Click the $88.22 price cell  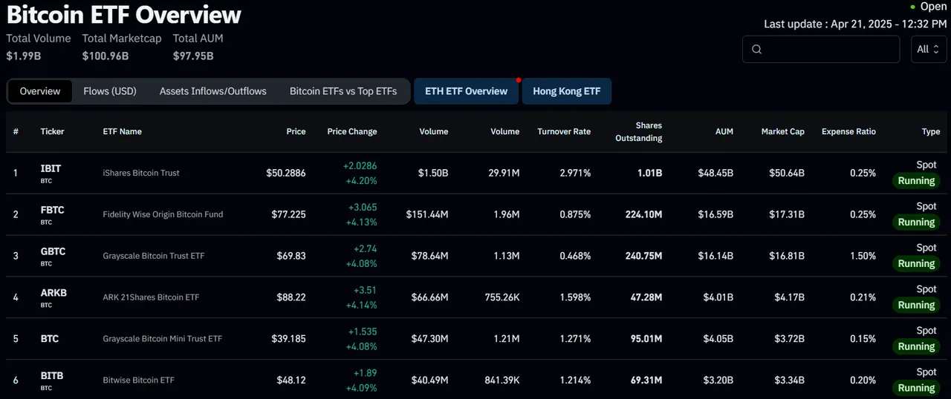click(x=291, y=297)
